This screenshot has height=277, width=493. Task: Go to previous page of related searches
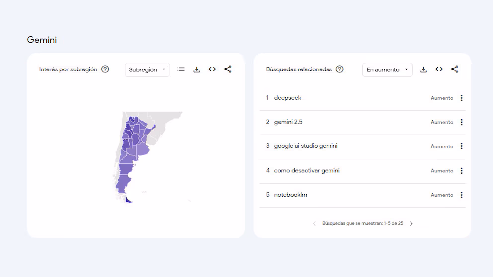point(314,223)
